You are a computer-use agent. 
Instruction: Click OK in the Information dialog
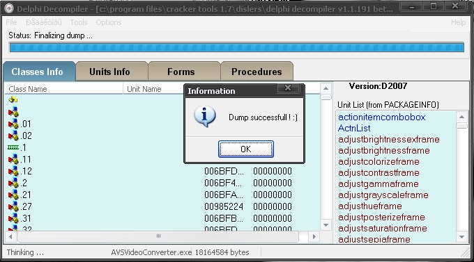246,149
